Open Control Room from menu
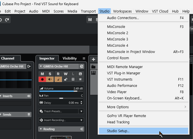 [144, 58]
